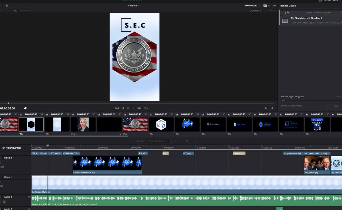Select clip 08 crypto taskforce thumbnail
This screenshot has width=342, height=210.
(187, 124)
